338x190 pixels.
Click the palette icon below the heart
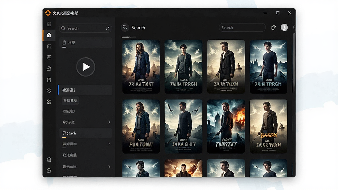click(x=49, y=102)
